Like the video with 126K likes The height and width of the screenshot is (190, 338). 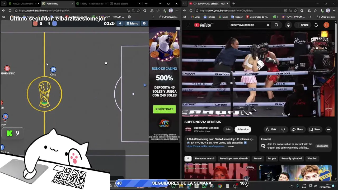coord(271,129)
